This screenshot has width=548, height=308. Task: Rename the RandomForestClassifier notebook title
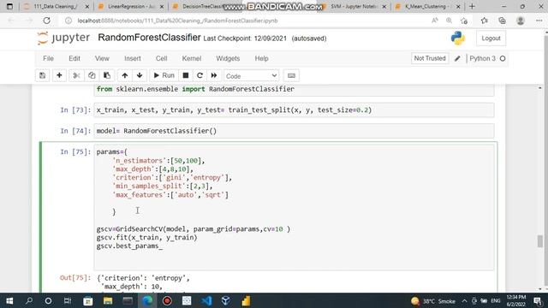click(149, 38)
